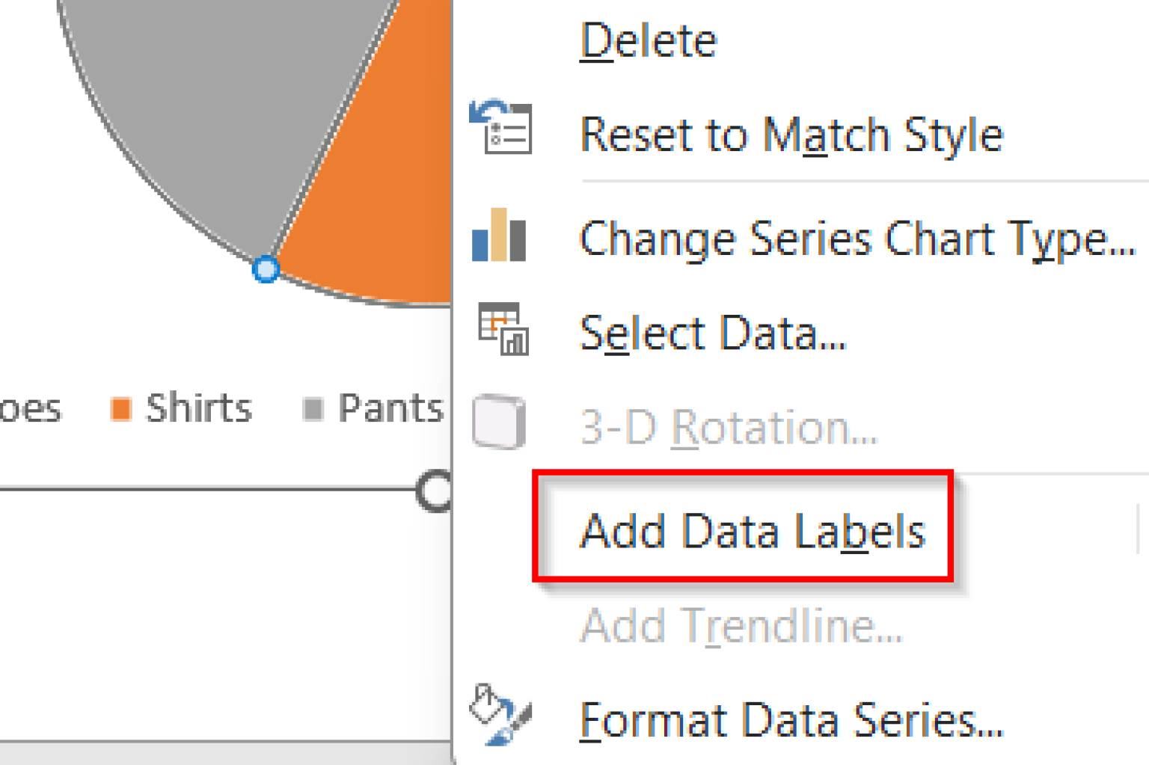Choose Delete from the context menu
Viewport: 1149px width, 765px height.
tap(649, 40)
